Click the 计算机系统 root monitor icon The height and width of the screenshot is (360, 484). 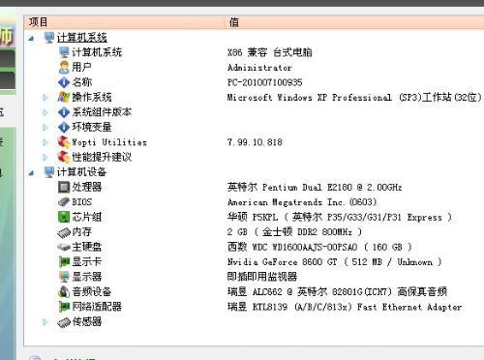pos(49,38)
